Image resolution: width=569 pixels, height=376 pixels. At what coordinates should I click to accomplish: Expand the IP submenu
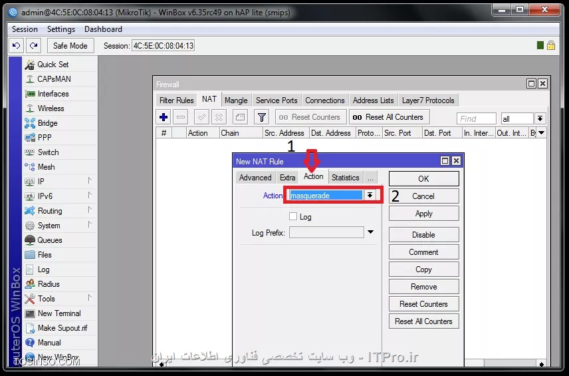tap(90, 180)
